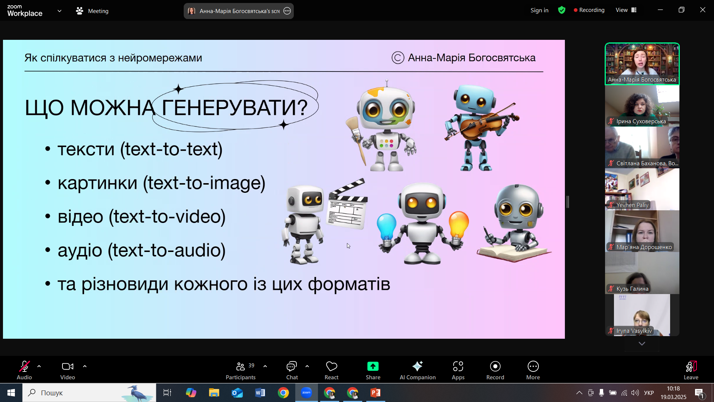The height and width of the screenshot is (402, 714).
Task: Select Ірина Суховерська's video thumbnail
Action: pos(642,106)
